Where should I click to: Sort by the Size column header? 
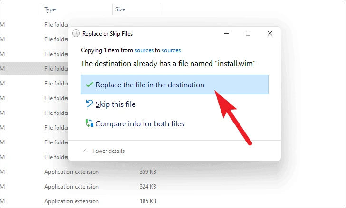pyautogui.click(x=120, y=9)
